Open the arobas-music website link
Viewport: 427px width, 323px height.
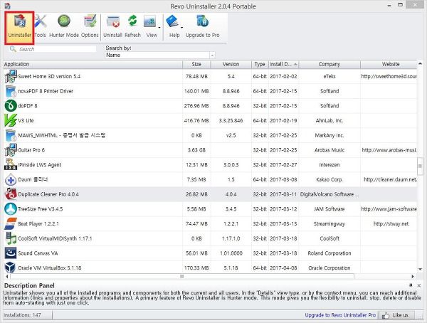pyautogui.click(x=389, y=150)
